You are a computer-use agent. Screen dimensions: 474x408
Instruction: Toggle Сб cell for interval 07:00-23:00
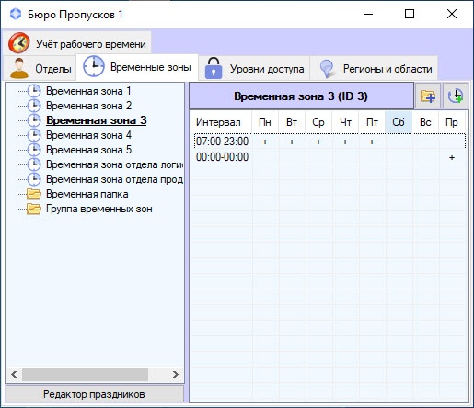click(x=399, y=142)
